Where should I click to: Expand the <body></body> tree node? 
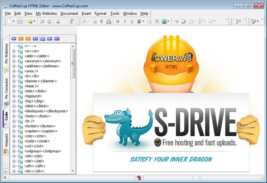click(14, 116)
